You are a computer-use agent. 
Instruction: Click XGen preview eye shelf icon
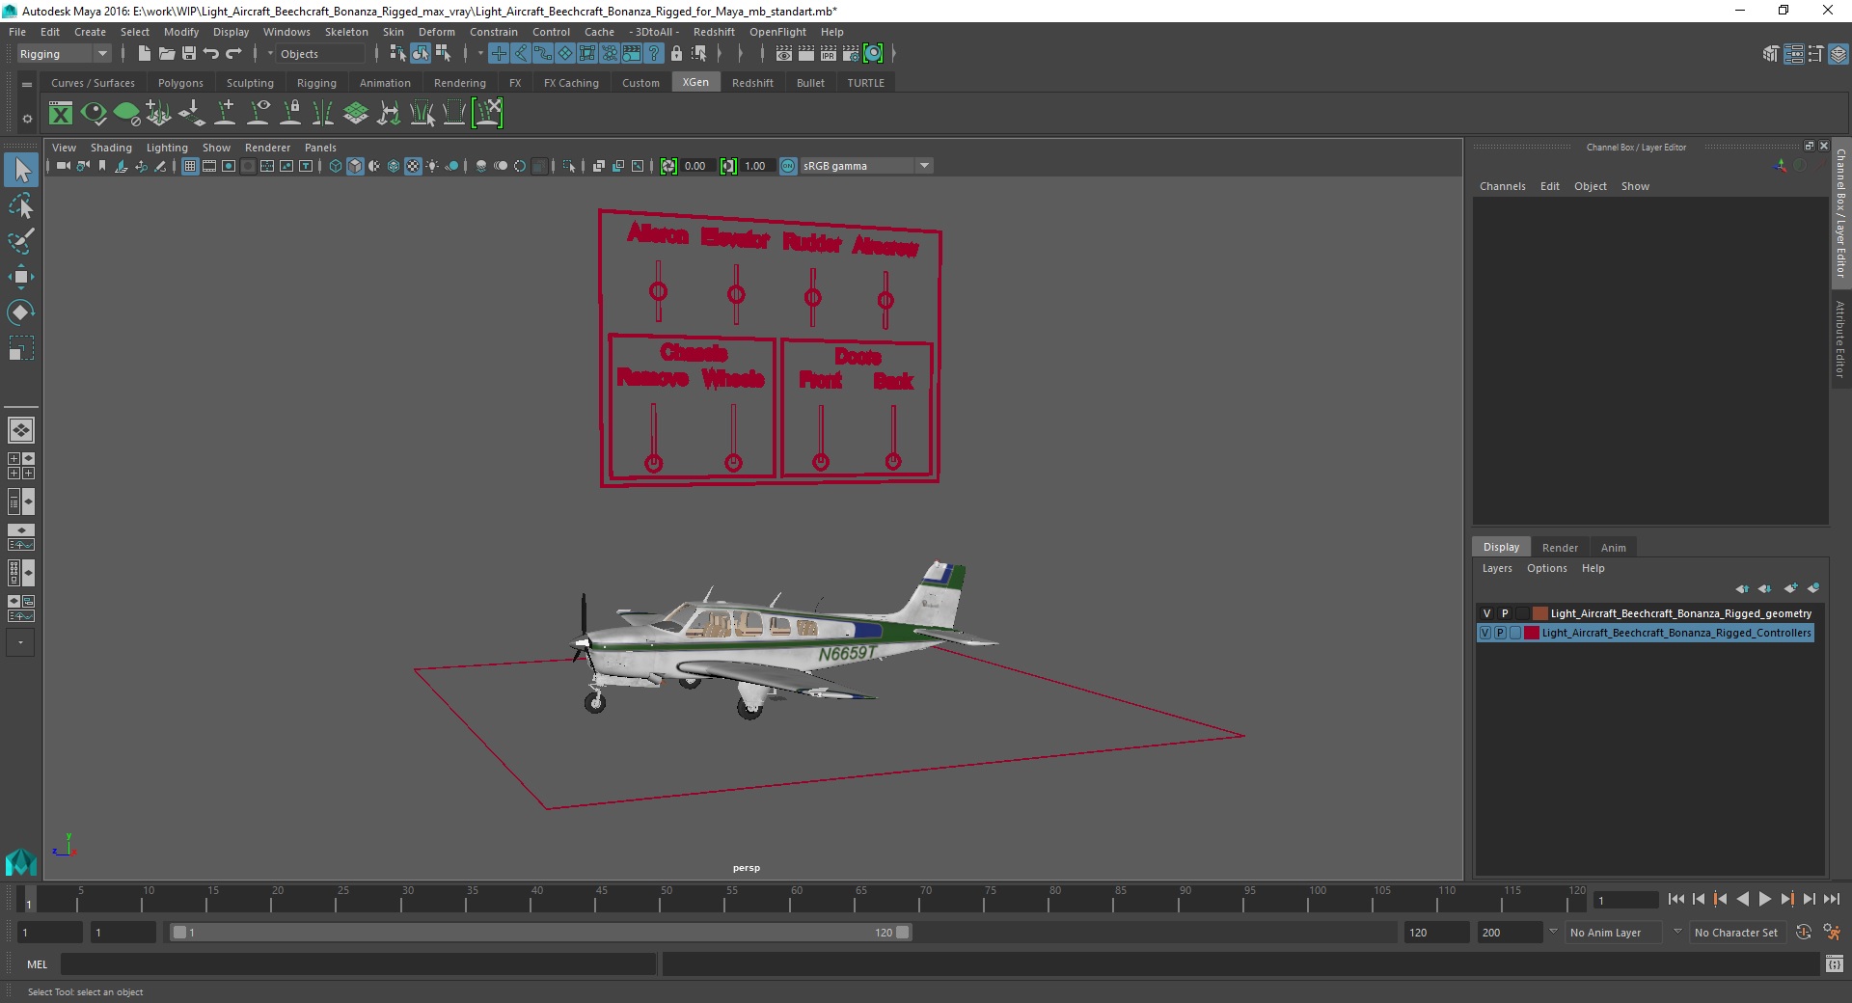[94, 114]
